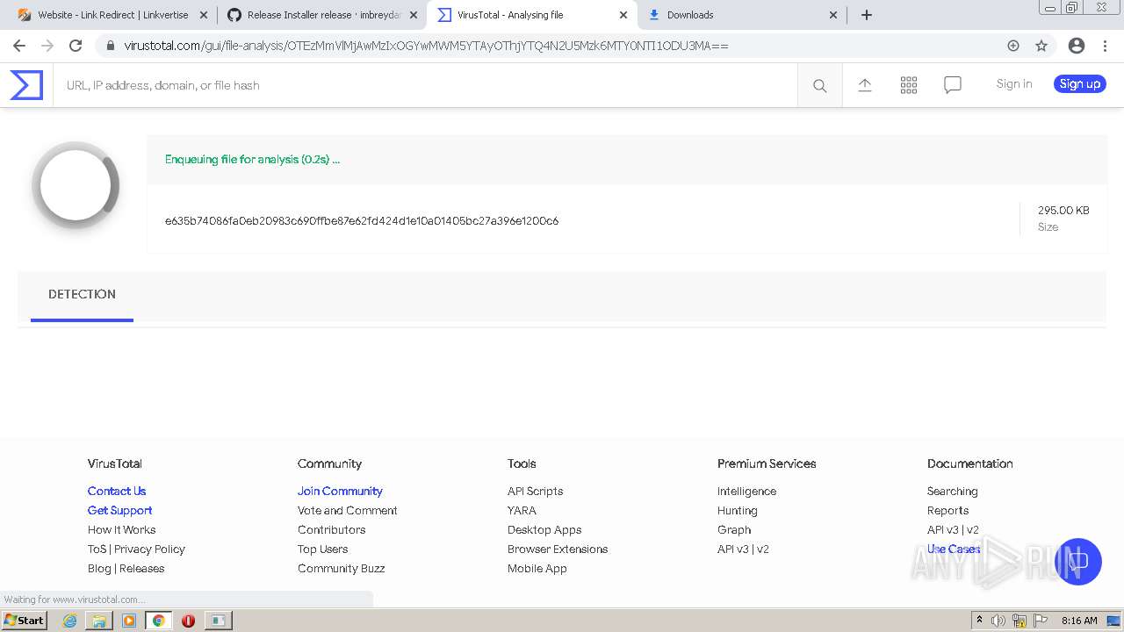Click the Sign up button

[1080, 84]
